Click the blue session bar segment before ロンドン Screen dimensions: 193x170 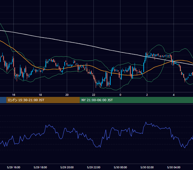[3, 100]
